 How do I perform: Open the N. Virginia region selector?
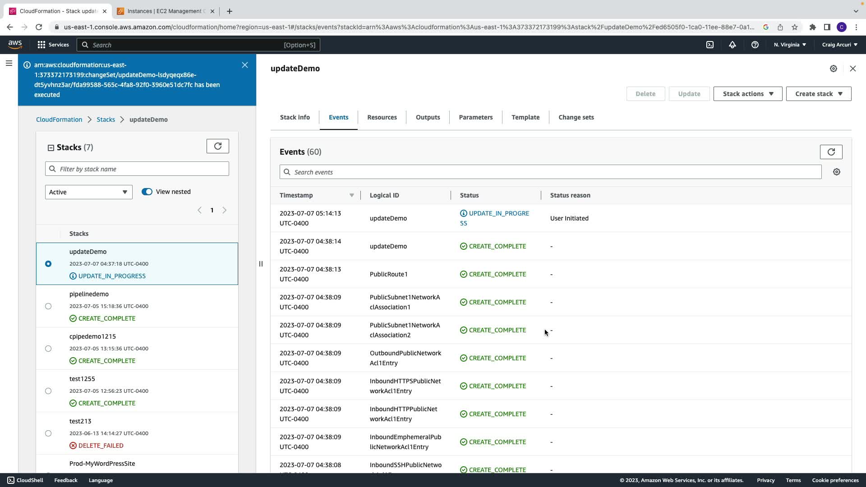click(x=790, y=45)
